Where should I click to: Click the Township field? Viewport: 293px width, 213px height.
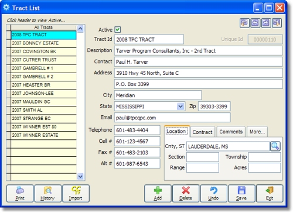264,157
